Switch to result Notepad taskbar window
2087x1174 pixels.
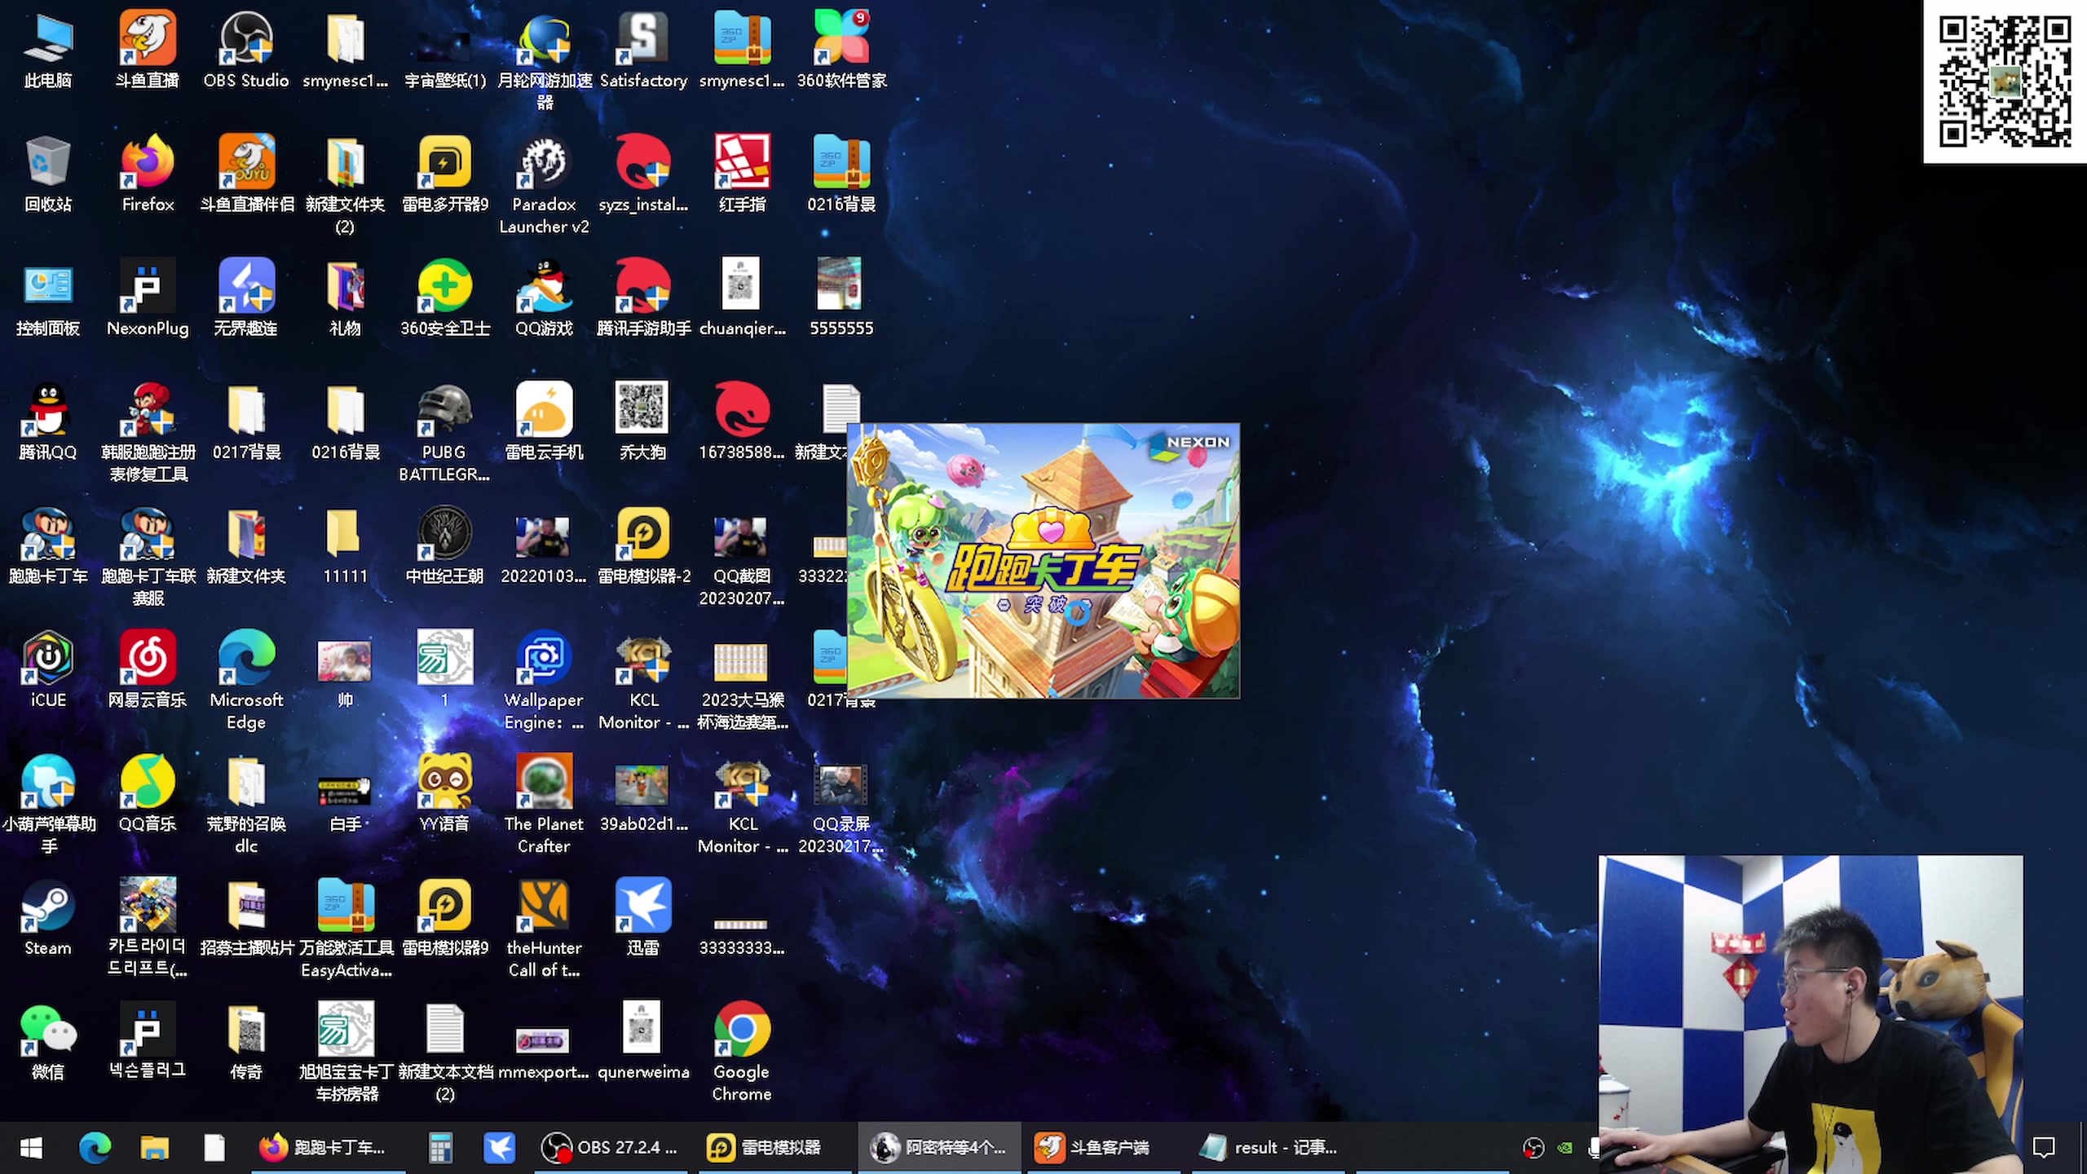coord(1269,1148)
